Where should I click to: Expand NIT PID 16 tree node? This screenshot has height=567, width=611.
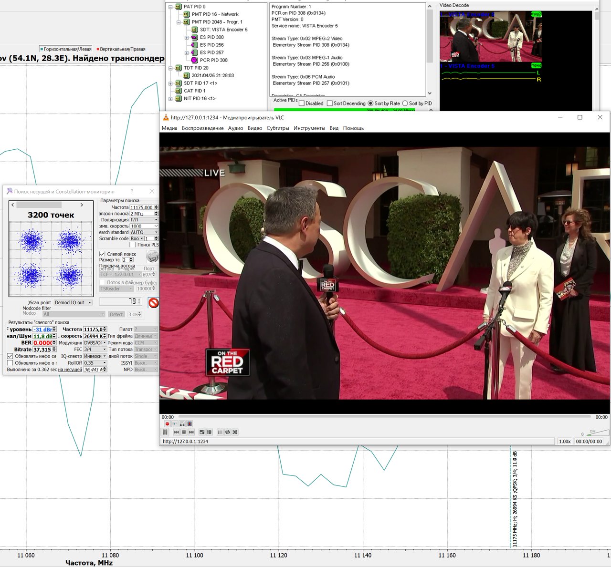[x=170, y=98]
